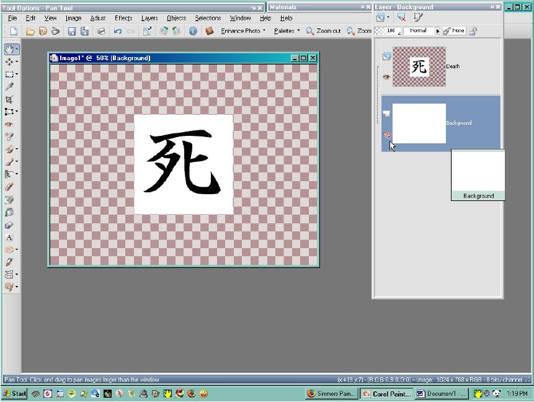Select the Death layer name
This screenshot has height=402, width=534.
(x=453, y=66)
